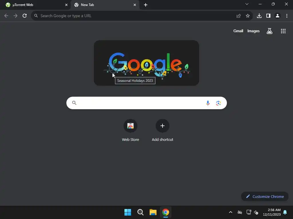Go back using the back arrow
The width and height of the screenshot is (293, 219).
[x=6, y=16]
